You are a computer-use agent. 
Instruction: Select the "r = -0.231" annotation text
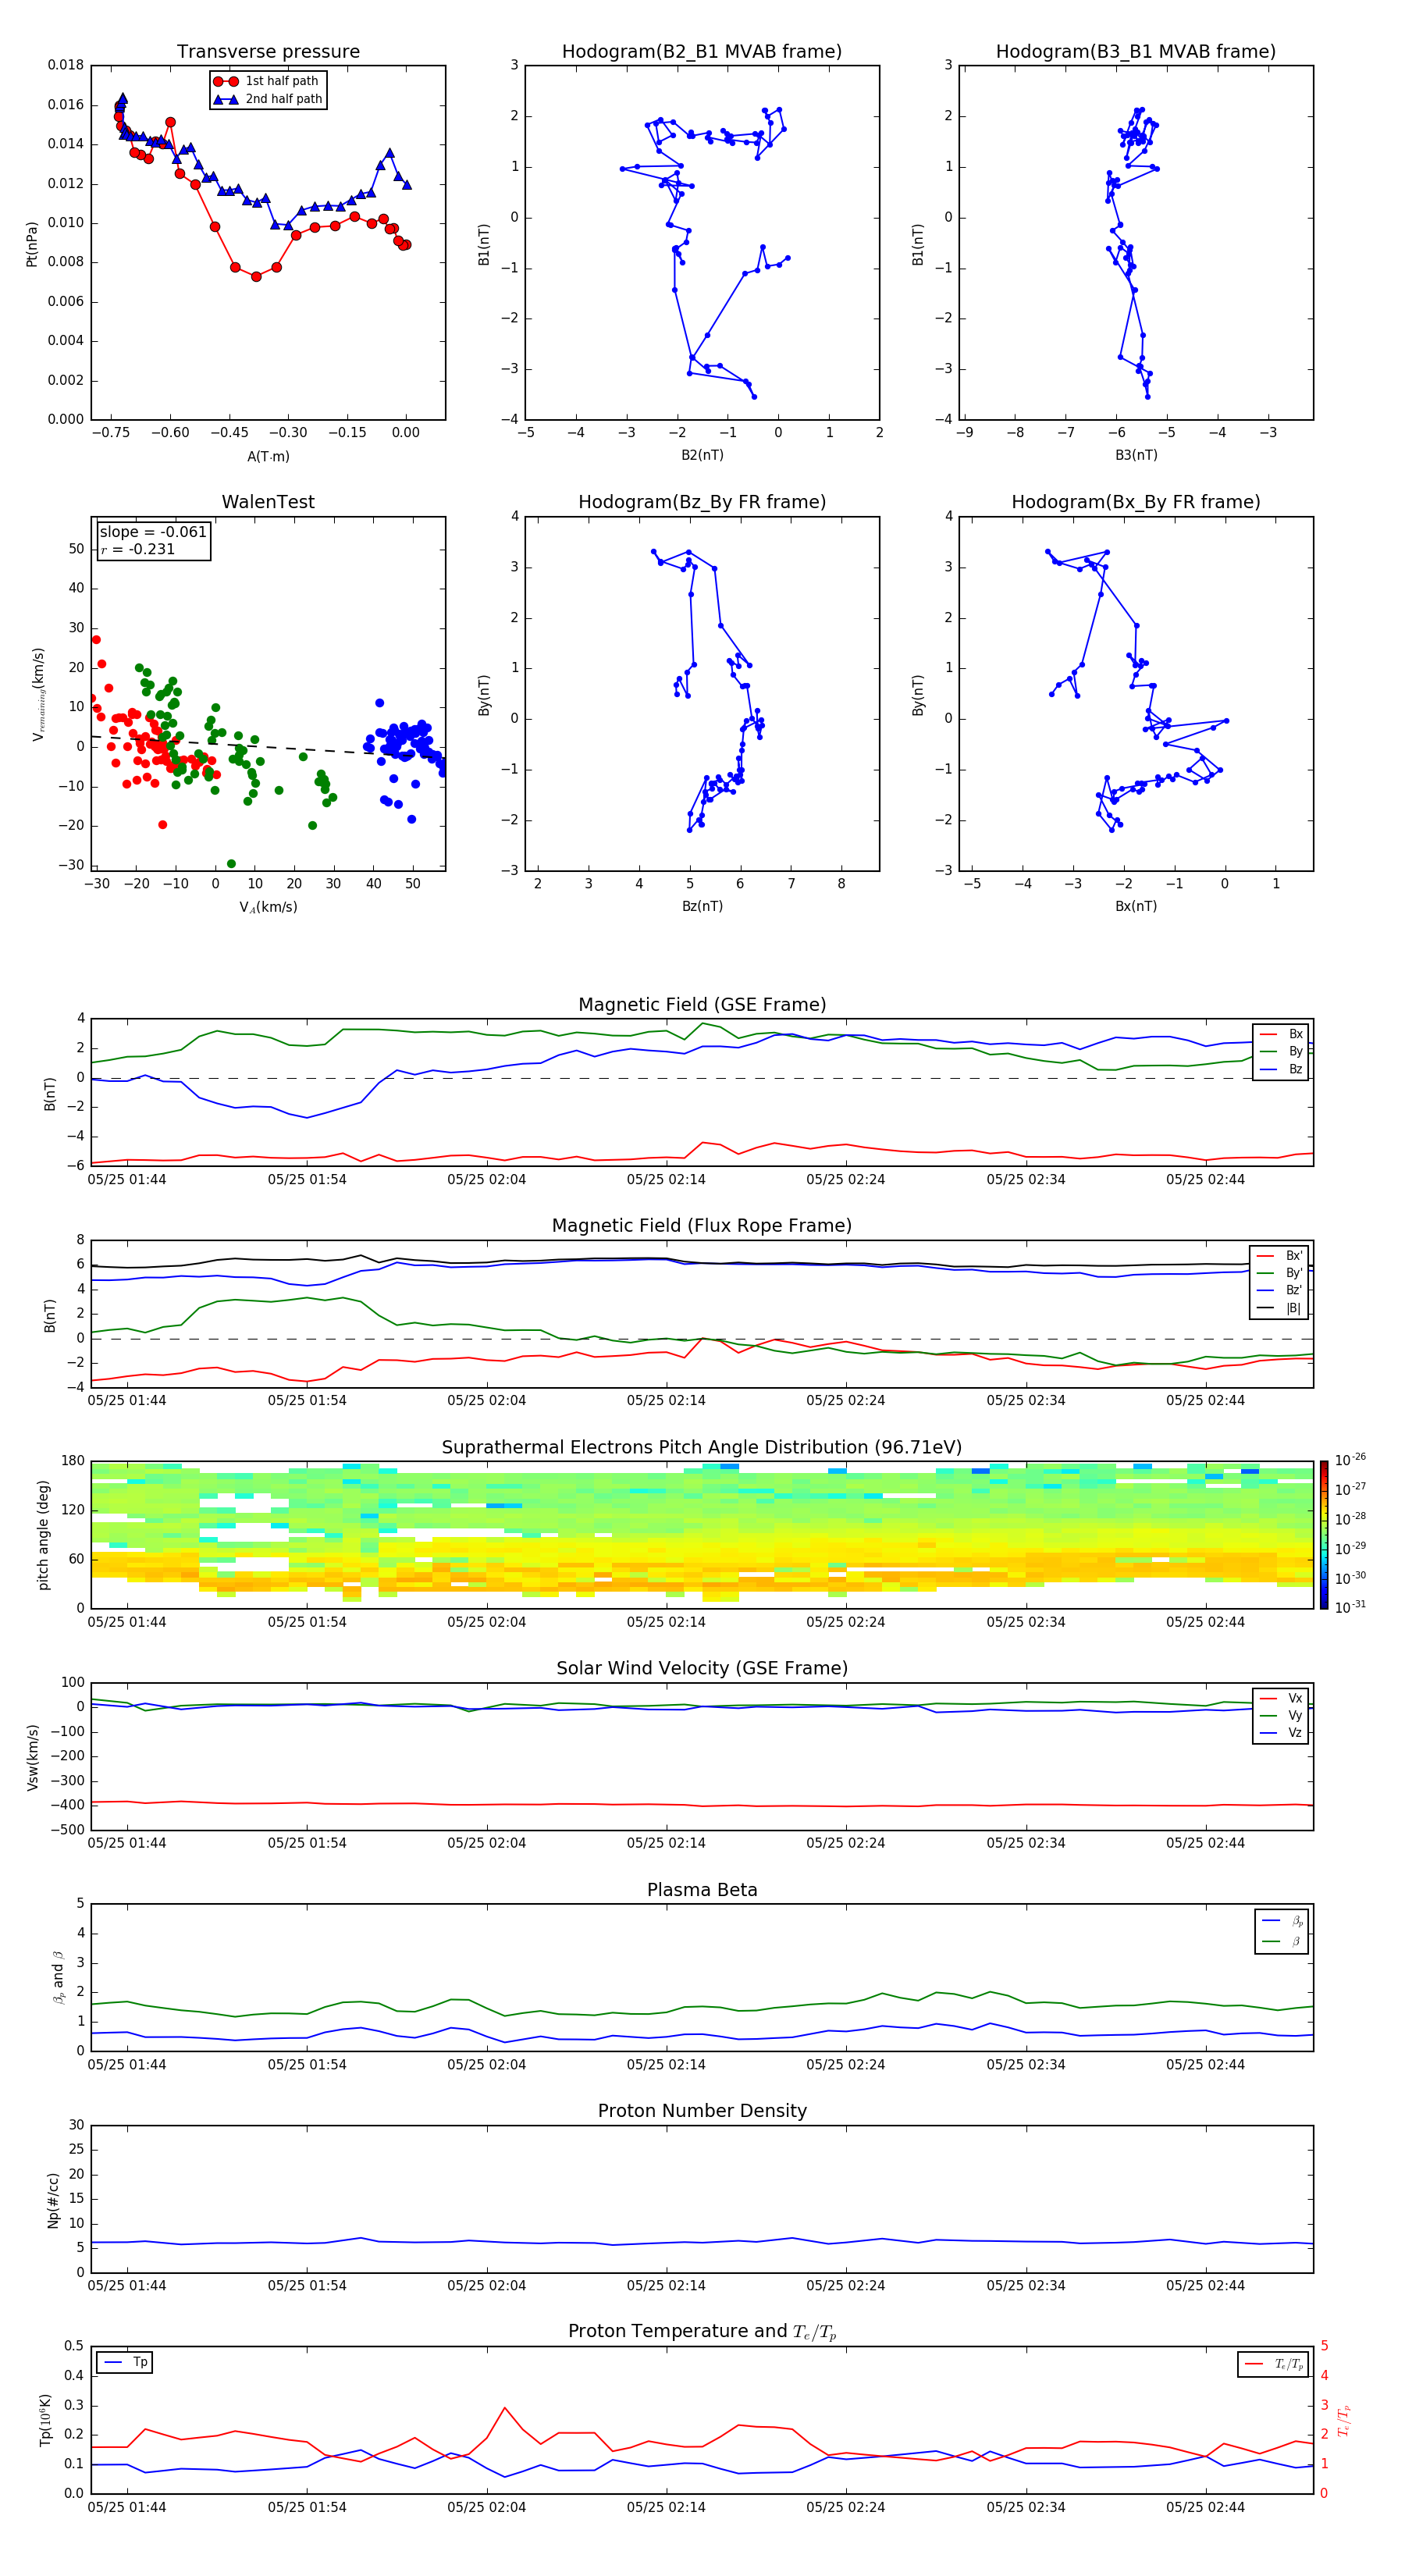tap(137, 549)
